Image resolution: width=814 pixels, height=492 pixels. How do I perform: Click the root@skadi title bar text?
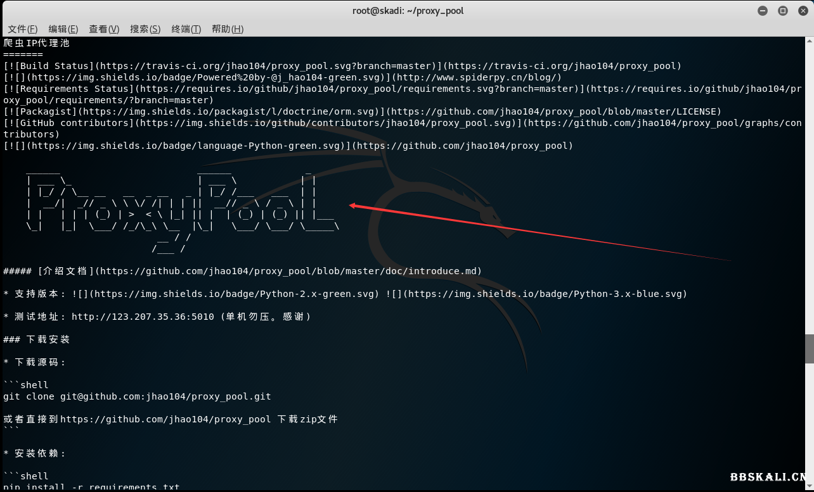(x=408, y=11)
